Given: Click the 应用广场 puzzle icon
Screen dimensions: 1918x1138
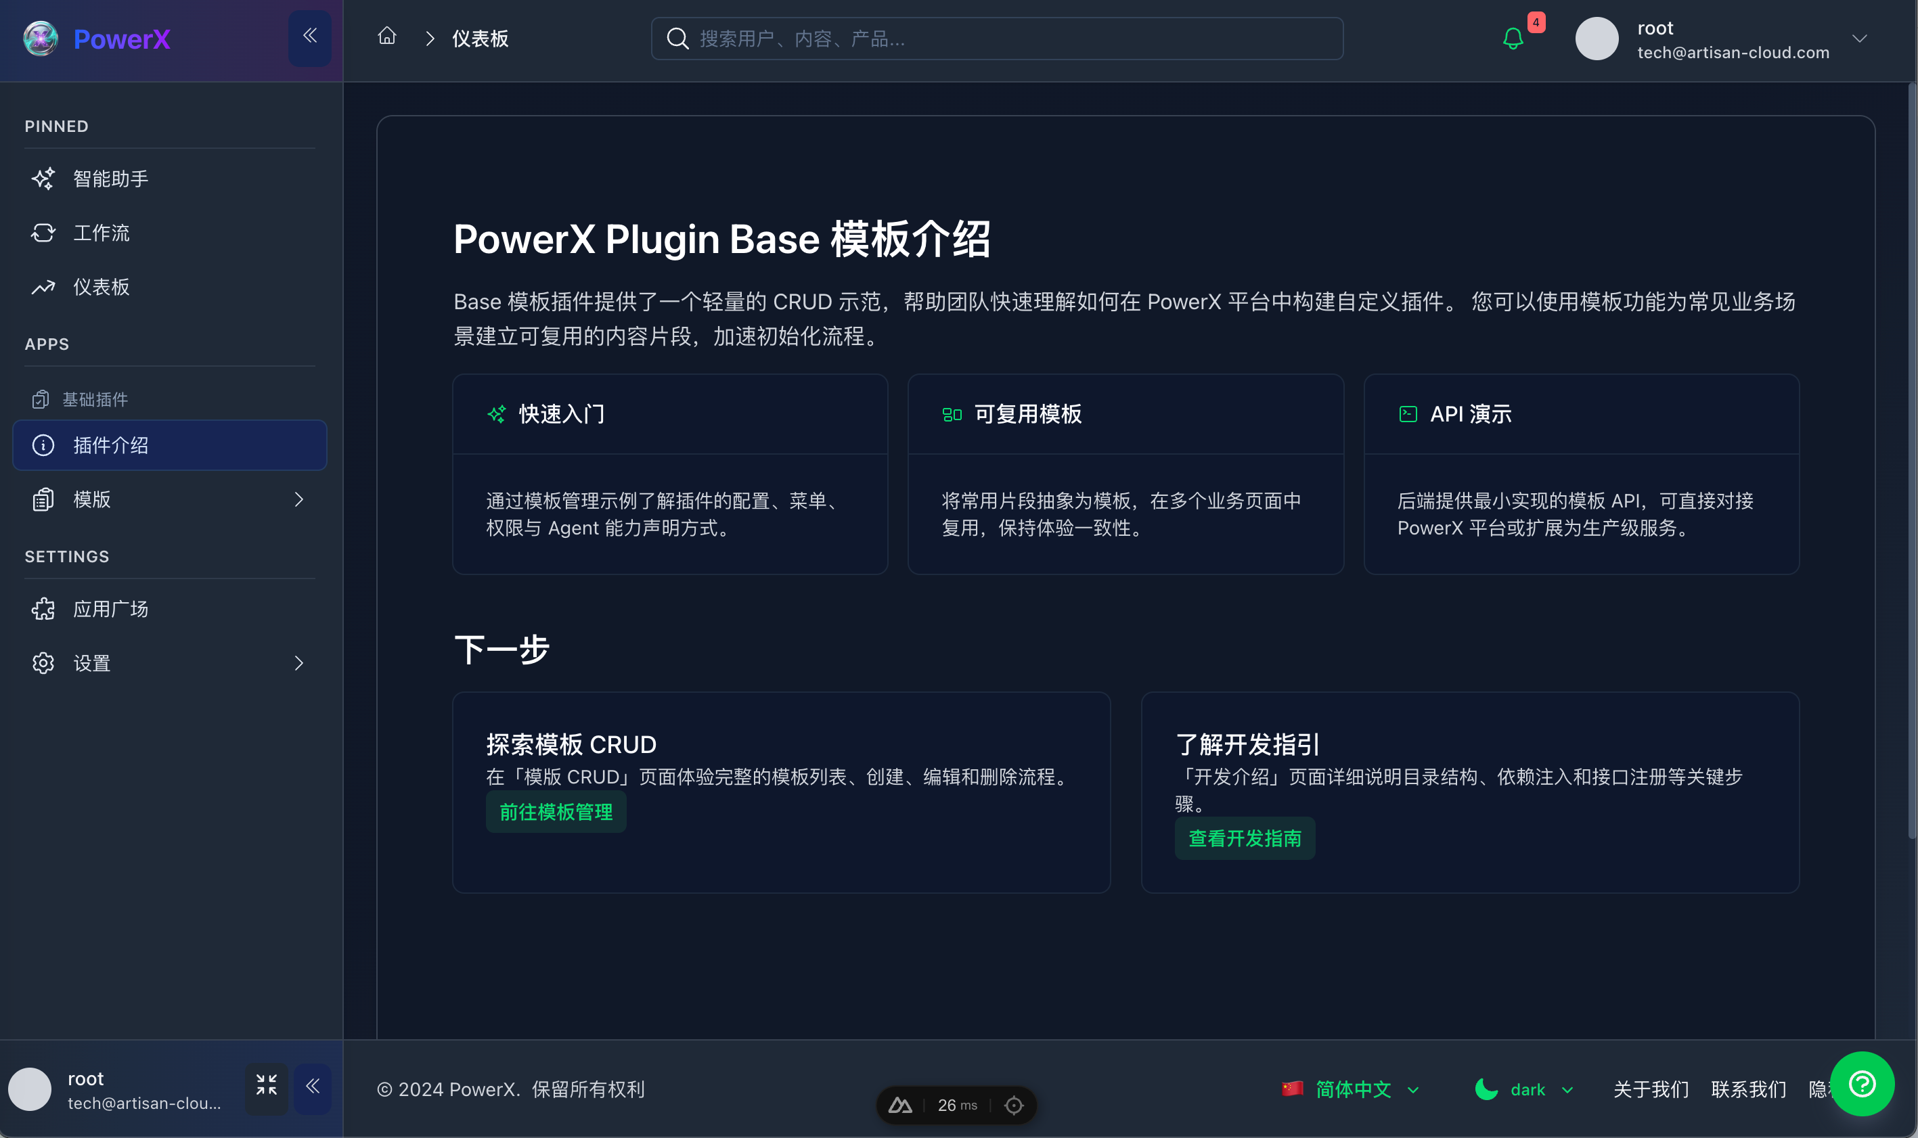Looking at the screenshot, I should 43,608.
